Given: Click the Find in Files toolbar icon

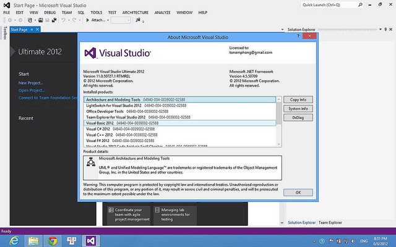Looking at the screenshot, I should pos(137,20).
